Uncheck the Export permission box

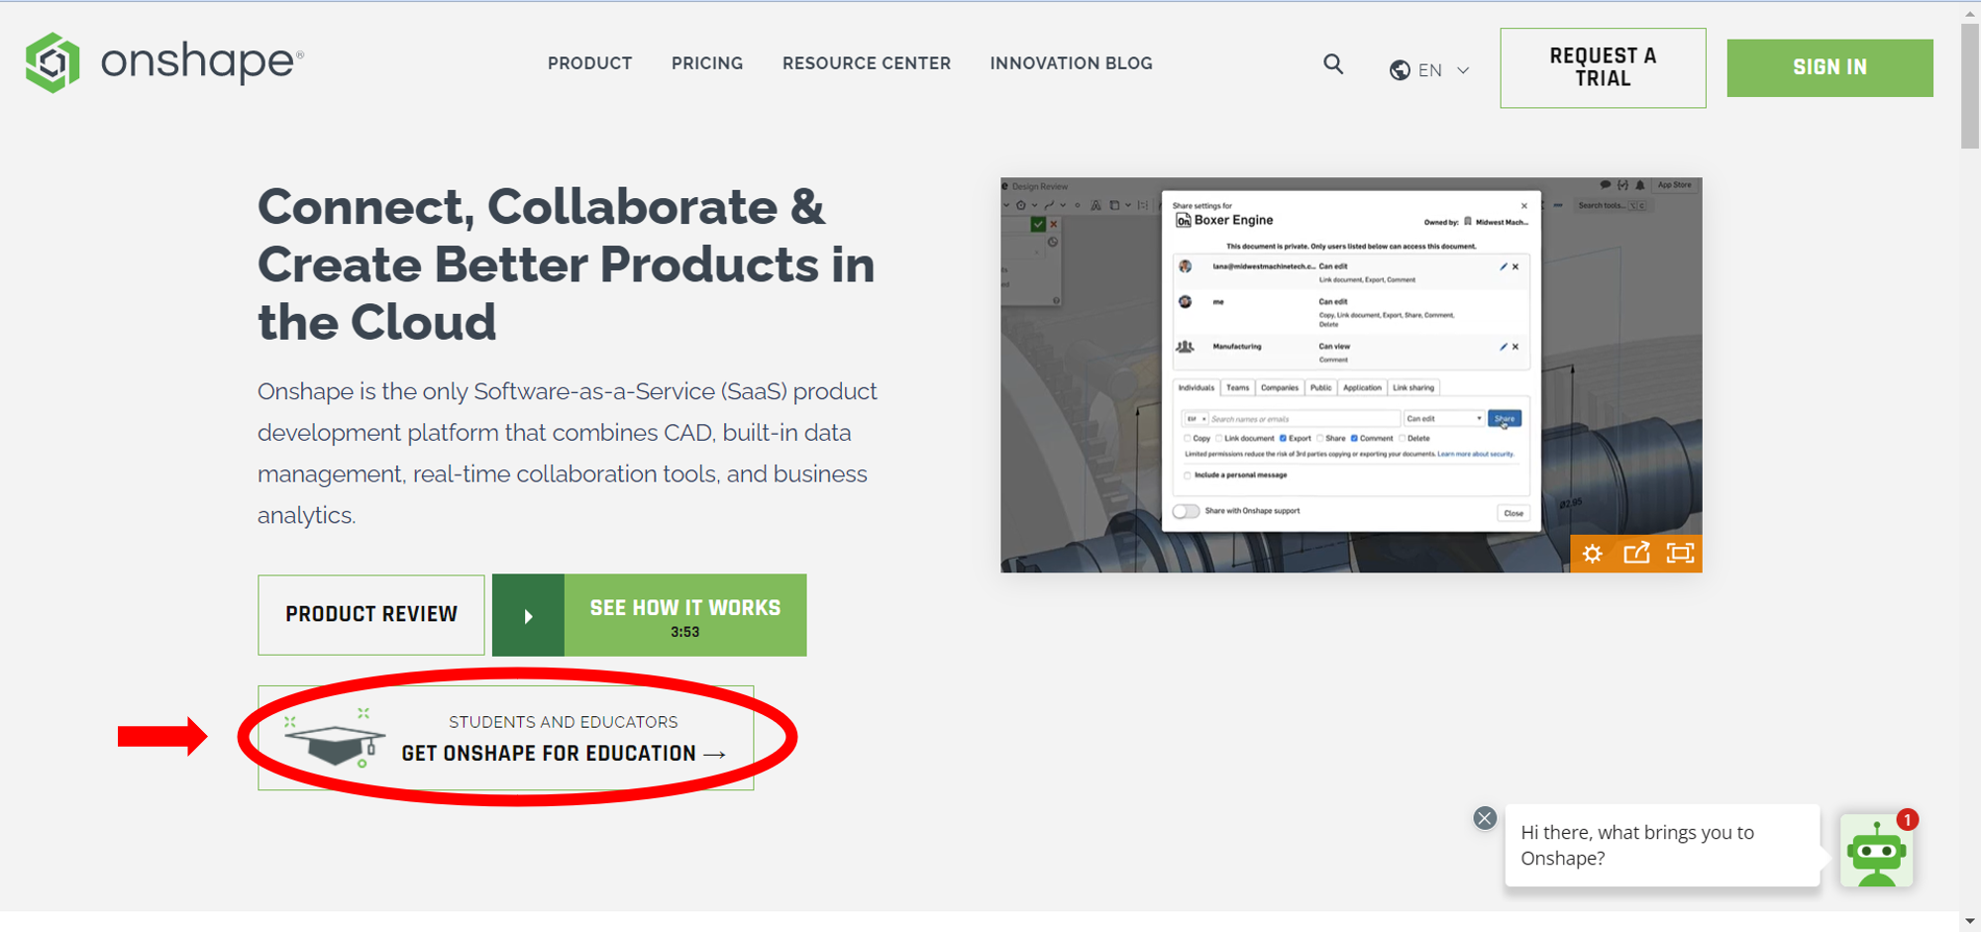(1283, 438)
